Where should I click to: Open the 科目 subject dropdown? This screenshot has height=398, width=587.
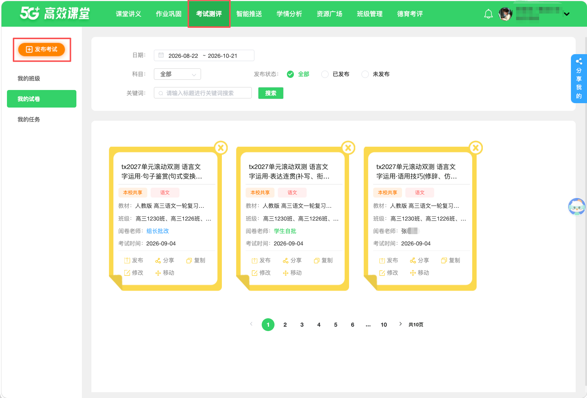click(x=177, y=74)
